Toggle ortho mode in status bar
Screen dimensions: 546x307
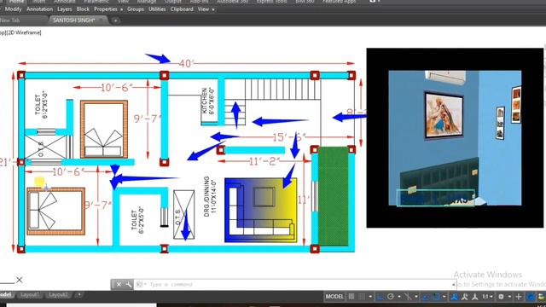click(380, 297)
